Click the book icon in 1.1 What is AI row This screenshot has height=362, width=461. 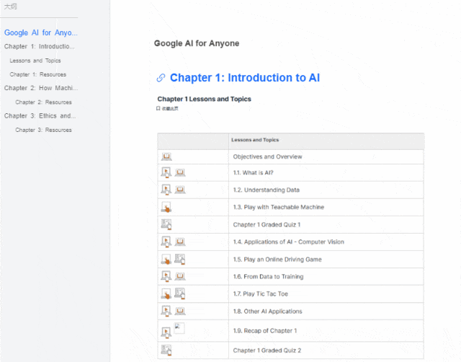click(x=180, y=172)
